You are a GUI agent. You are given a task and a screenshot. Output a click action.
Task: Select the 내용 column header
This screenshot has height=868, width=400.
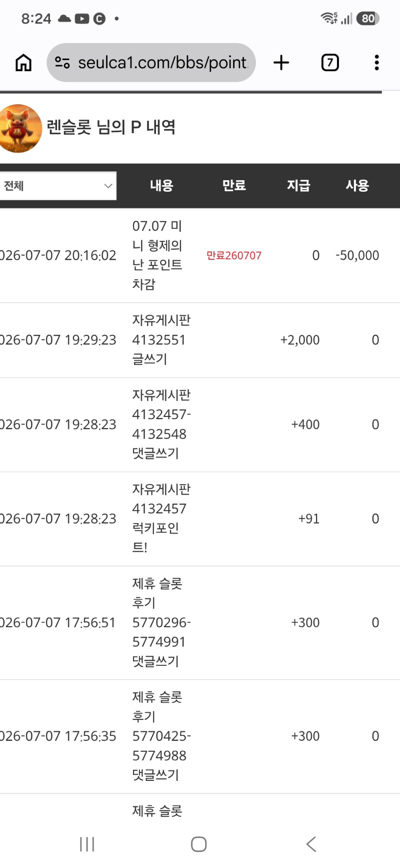(x=161, y=186)
